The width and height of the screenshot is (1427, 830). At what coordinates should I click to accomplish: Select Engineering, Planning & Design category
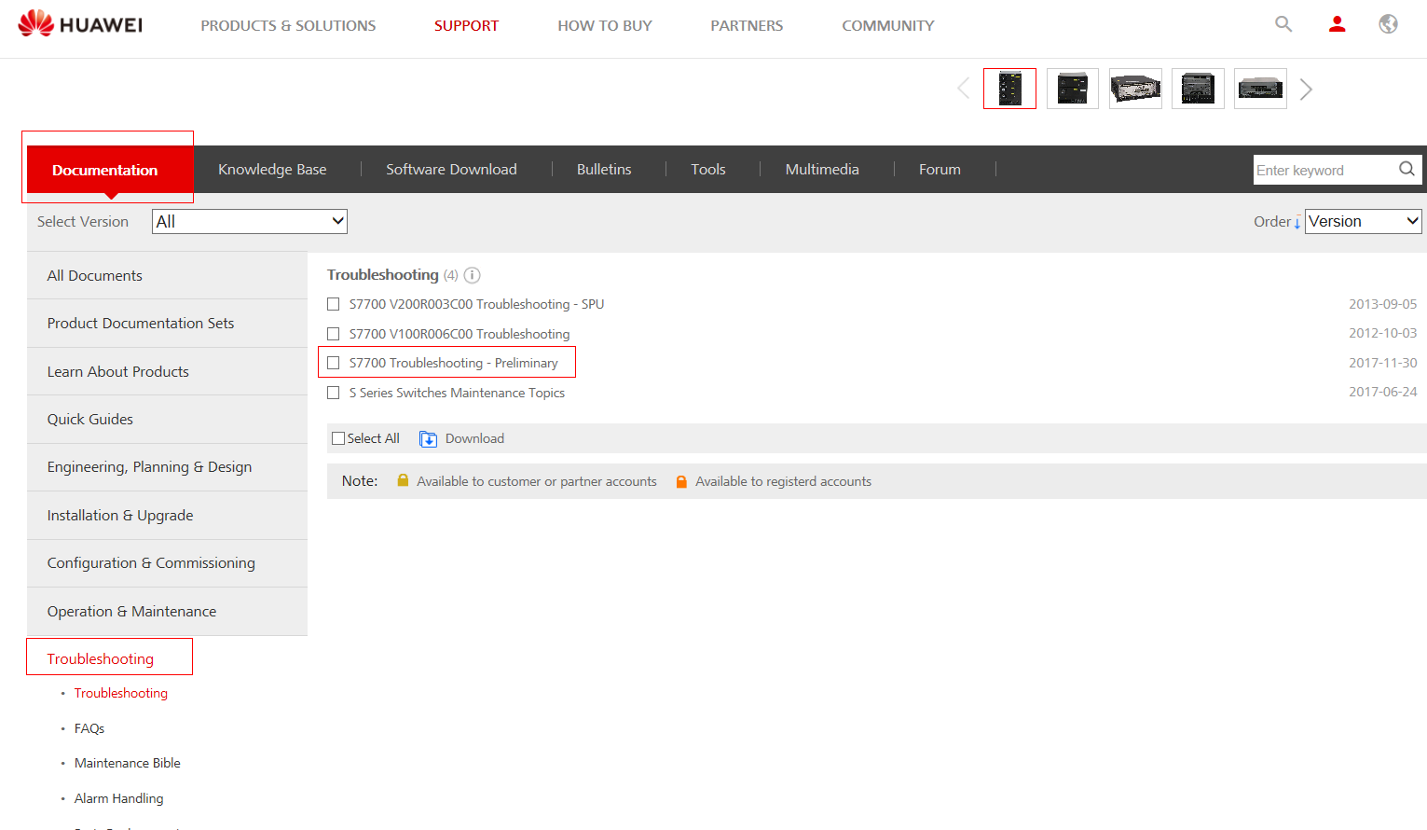167,466
